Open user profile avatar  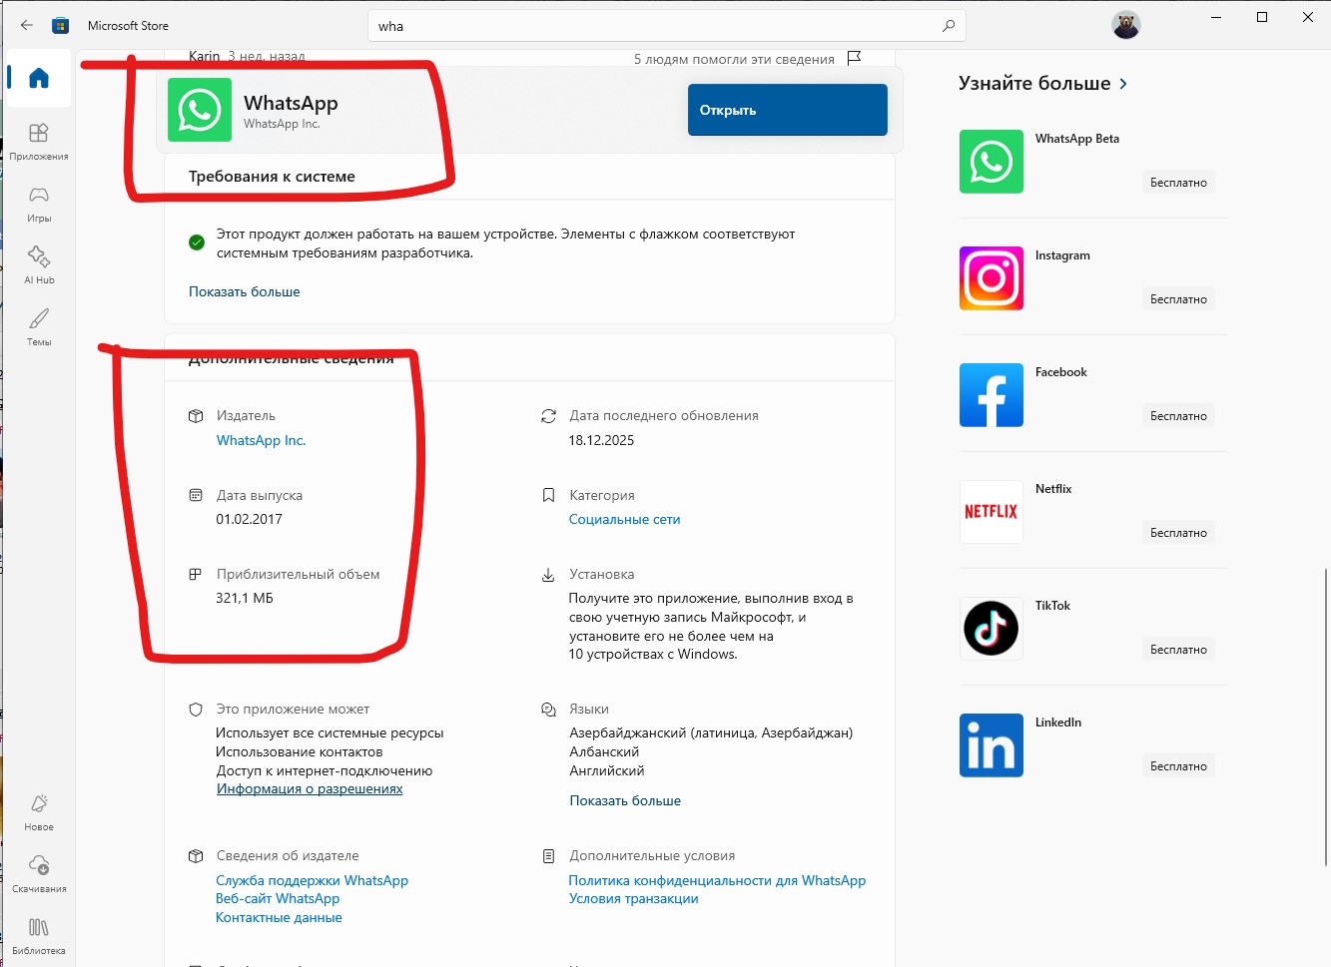(1126, 25)
